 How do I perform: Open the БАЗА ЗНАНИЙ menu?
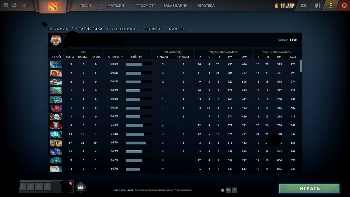pyautogui.click(x=176, y=6)
